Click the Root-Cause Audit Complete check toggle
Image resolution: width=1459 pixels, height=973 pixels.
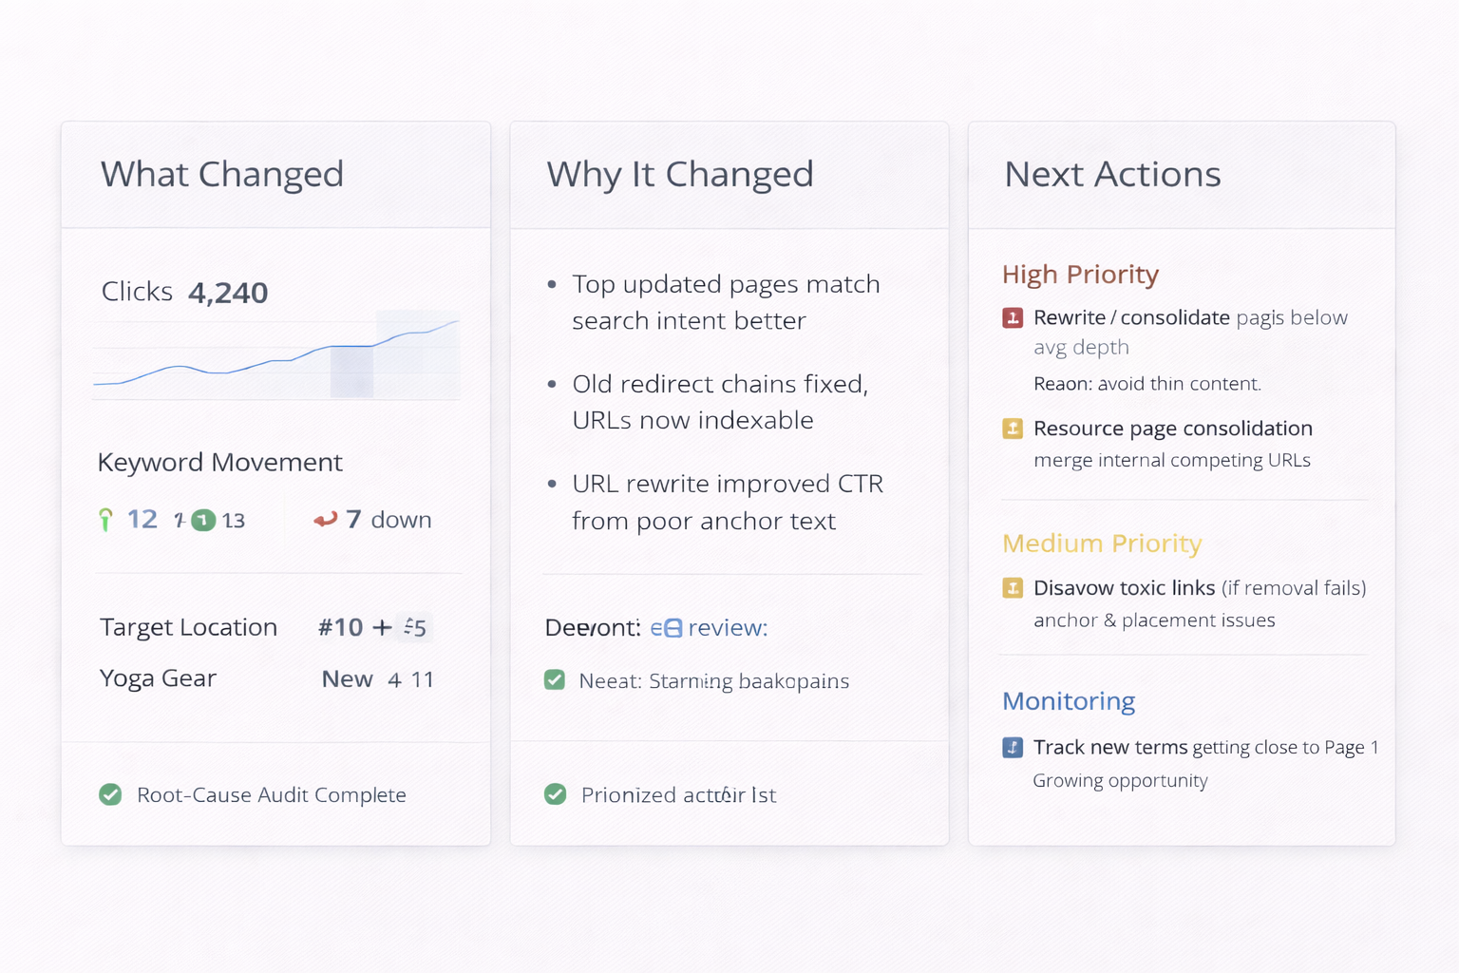click(x=110, y=794)
